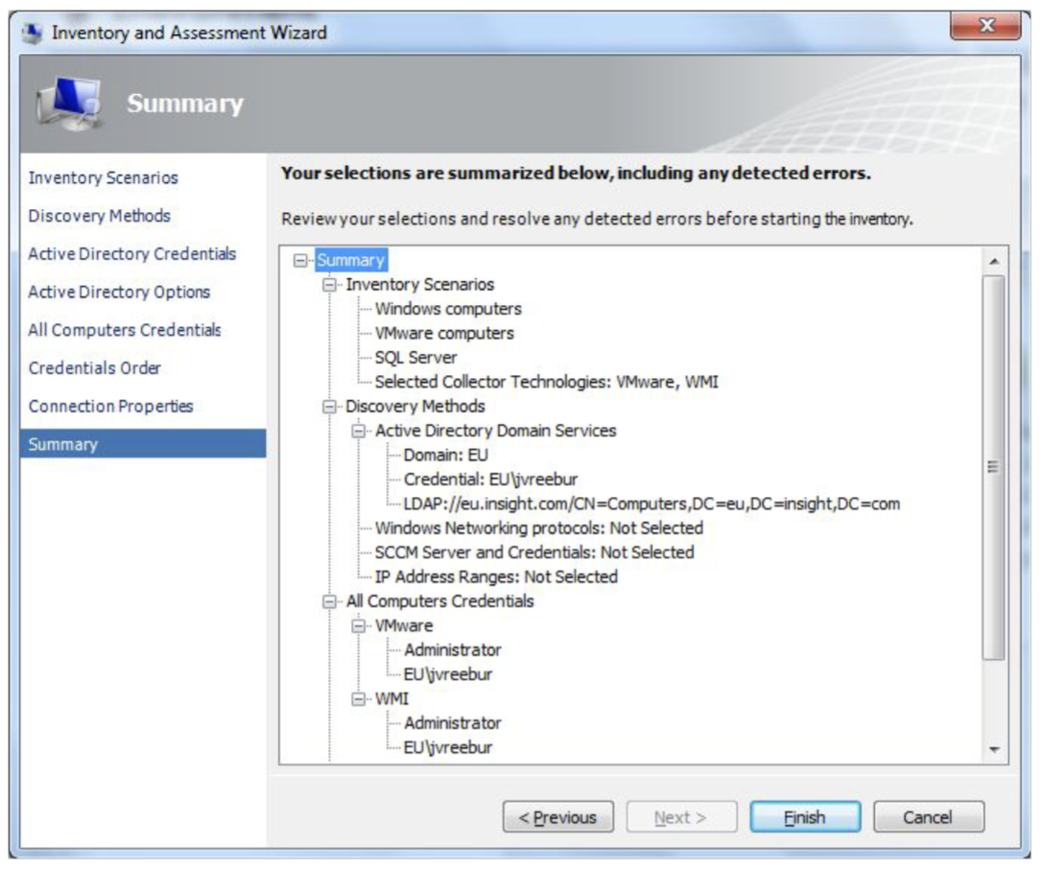
Task: Collapse the WMI credentials node
Action: coord(359,699)
